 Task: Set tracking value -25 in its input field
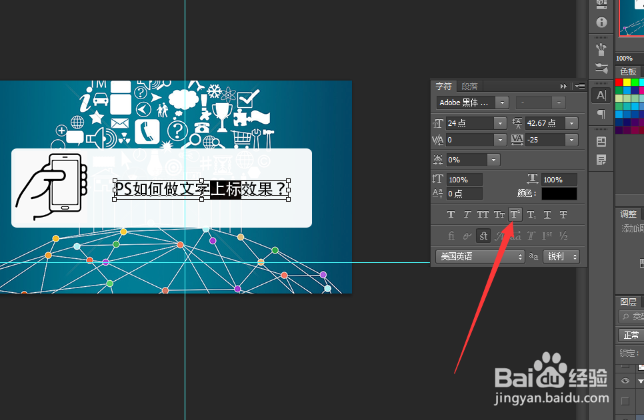click(x=543, y=140)
